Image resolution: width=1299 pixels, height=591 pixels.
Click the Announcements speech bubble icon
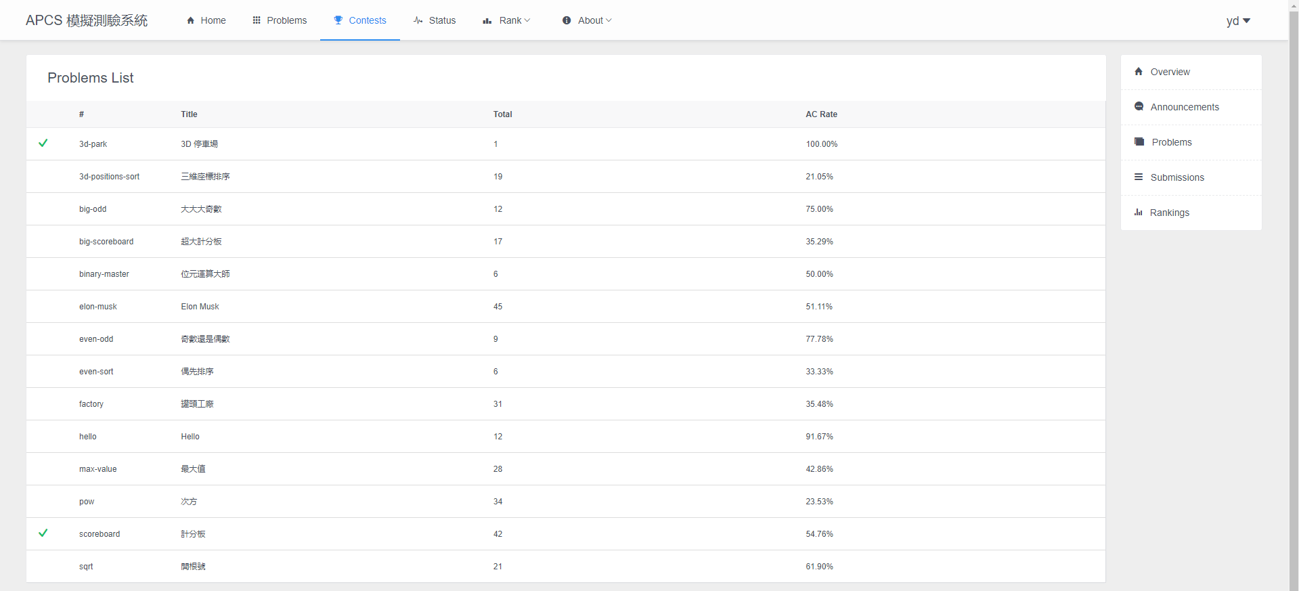1139,106
